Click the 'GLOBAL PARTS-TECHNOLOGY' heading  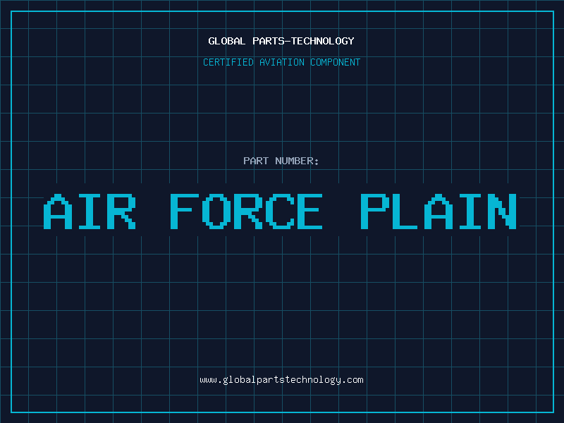281,41
